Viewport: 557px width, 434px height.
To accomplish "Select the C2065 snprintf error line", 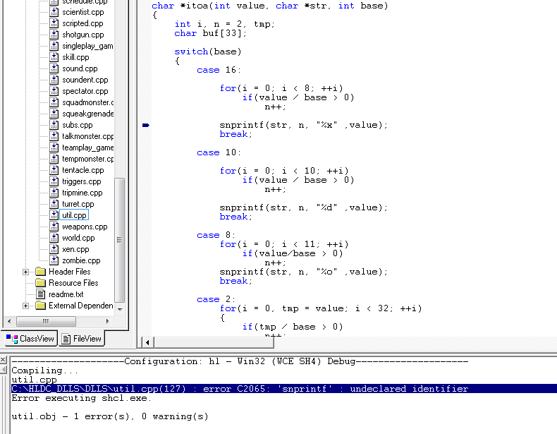I will (x=283, y=389).
